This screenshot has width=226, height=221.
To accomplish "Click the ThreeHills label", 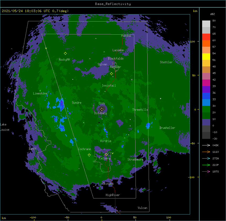I will point(140,110).
